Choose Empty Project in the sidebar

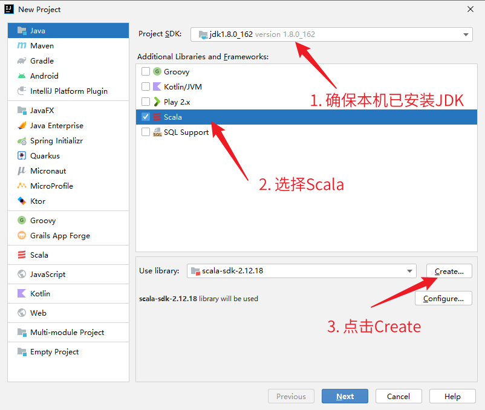click(x=54, y=352)
